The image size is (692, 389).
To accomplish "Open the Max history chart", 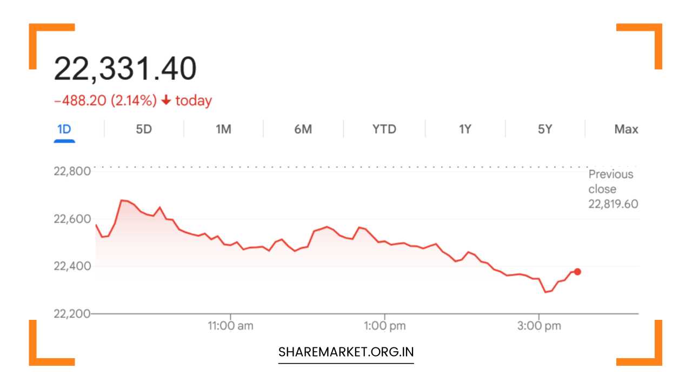I will [626, 129].
